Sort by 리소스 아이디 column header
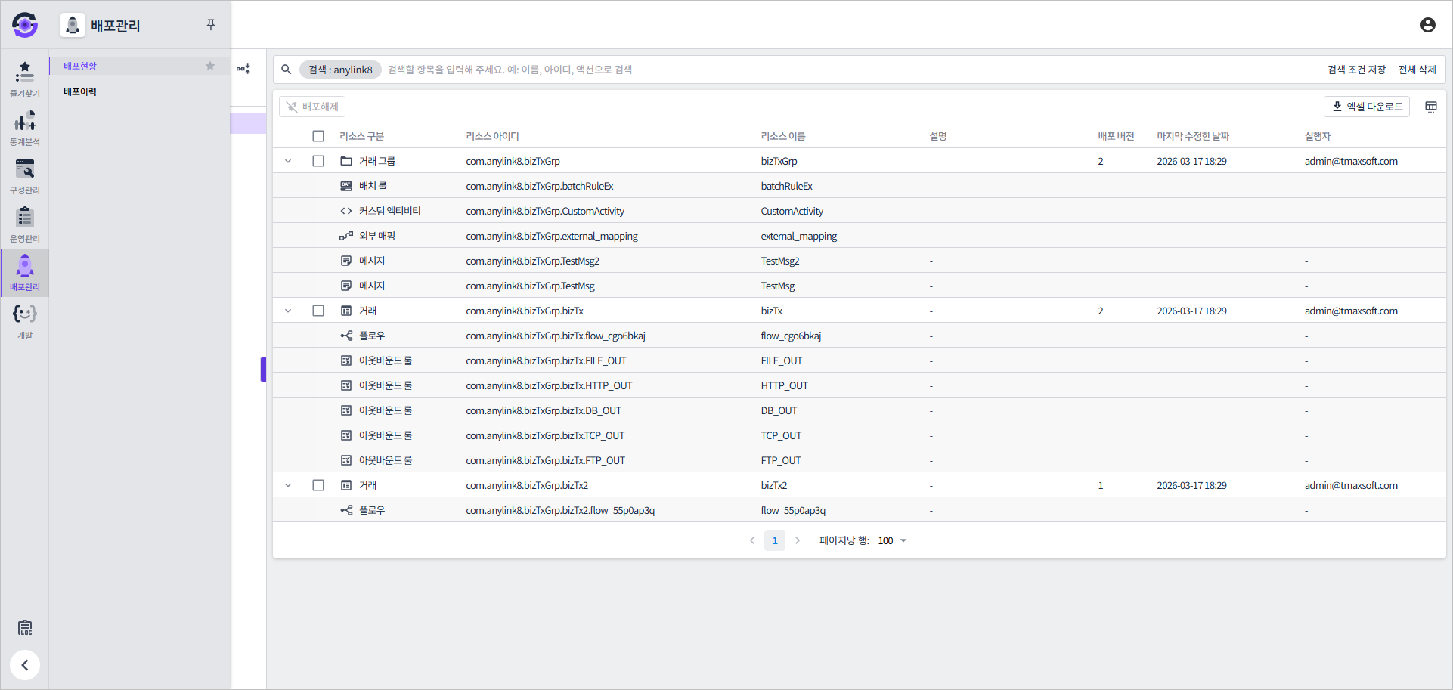The height and width of the screenshot is (690, 1453). (x=492, y=136)
